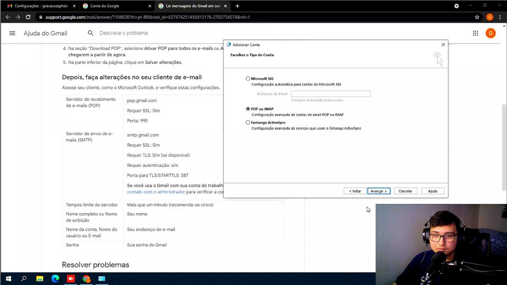Go forward in the Chrome browser
Viewport: 507px width, 285px height.
tap(18, 17)
